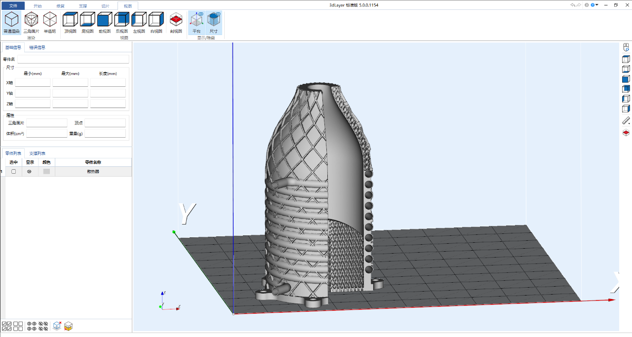Open the 错误信息 tab

coord(37,47)
